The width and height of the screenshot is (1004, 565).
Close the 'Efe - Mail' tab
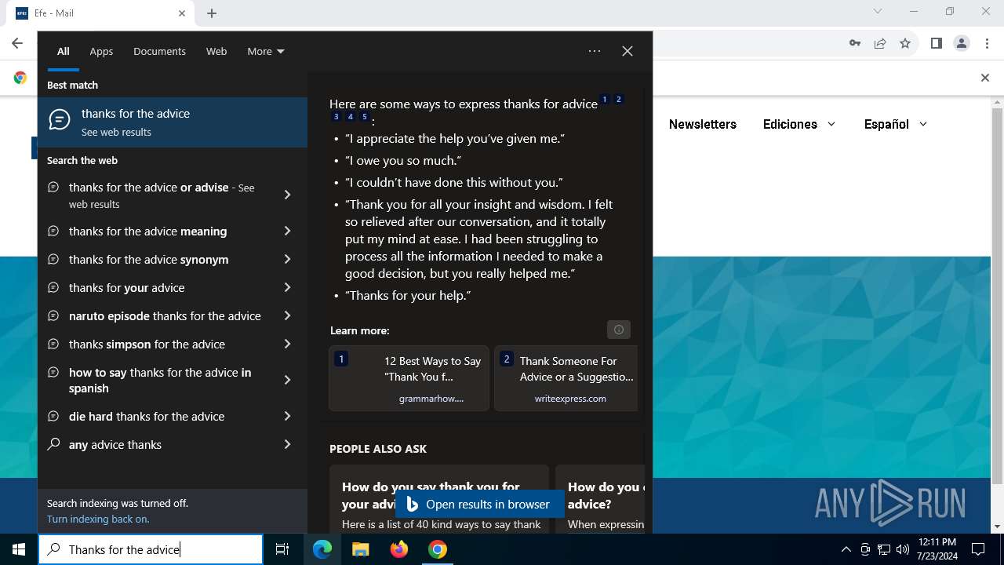[x=182, y=13]
